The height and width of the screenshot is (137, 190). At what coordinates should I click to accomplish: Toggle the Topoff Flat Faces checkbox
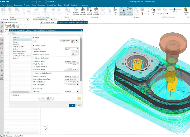[x=34, y=67]
